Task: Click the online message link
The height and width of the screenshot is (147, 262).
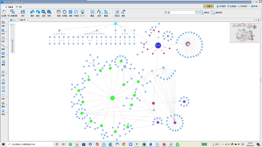Action: coord(232,7)
